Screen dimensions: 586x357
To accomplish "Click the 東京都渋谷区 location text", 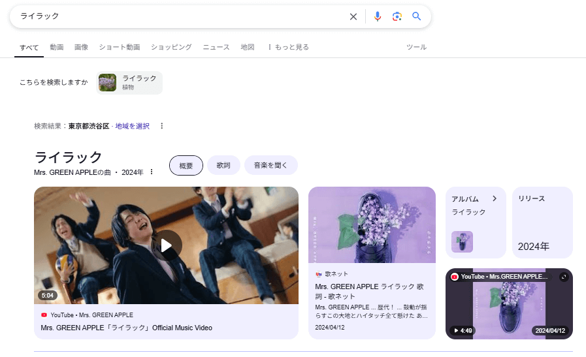I will [x=89, y=126].
